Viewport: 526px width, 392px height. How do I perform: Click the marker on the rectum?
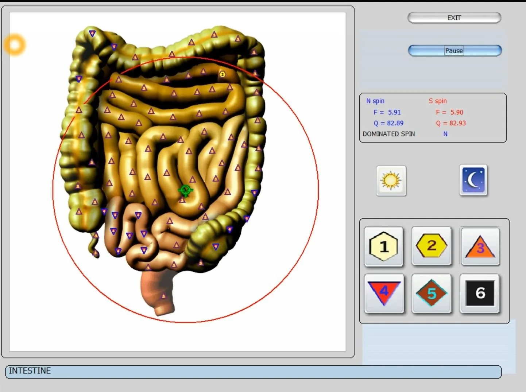click(x=163, y=296)
